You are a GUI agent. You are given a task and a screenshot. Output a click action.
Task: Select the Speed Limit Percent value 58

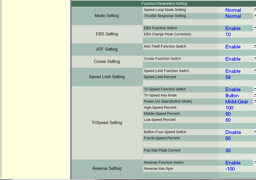pyautogui.click(x=237, y=77)
